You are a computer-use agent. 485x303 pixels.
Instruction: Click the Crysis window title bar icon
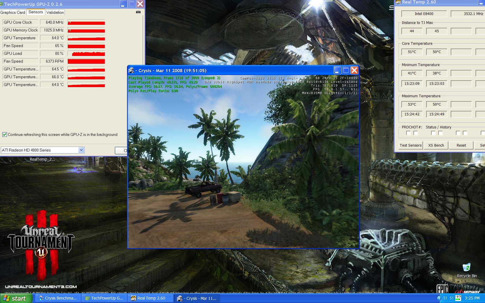131,70
